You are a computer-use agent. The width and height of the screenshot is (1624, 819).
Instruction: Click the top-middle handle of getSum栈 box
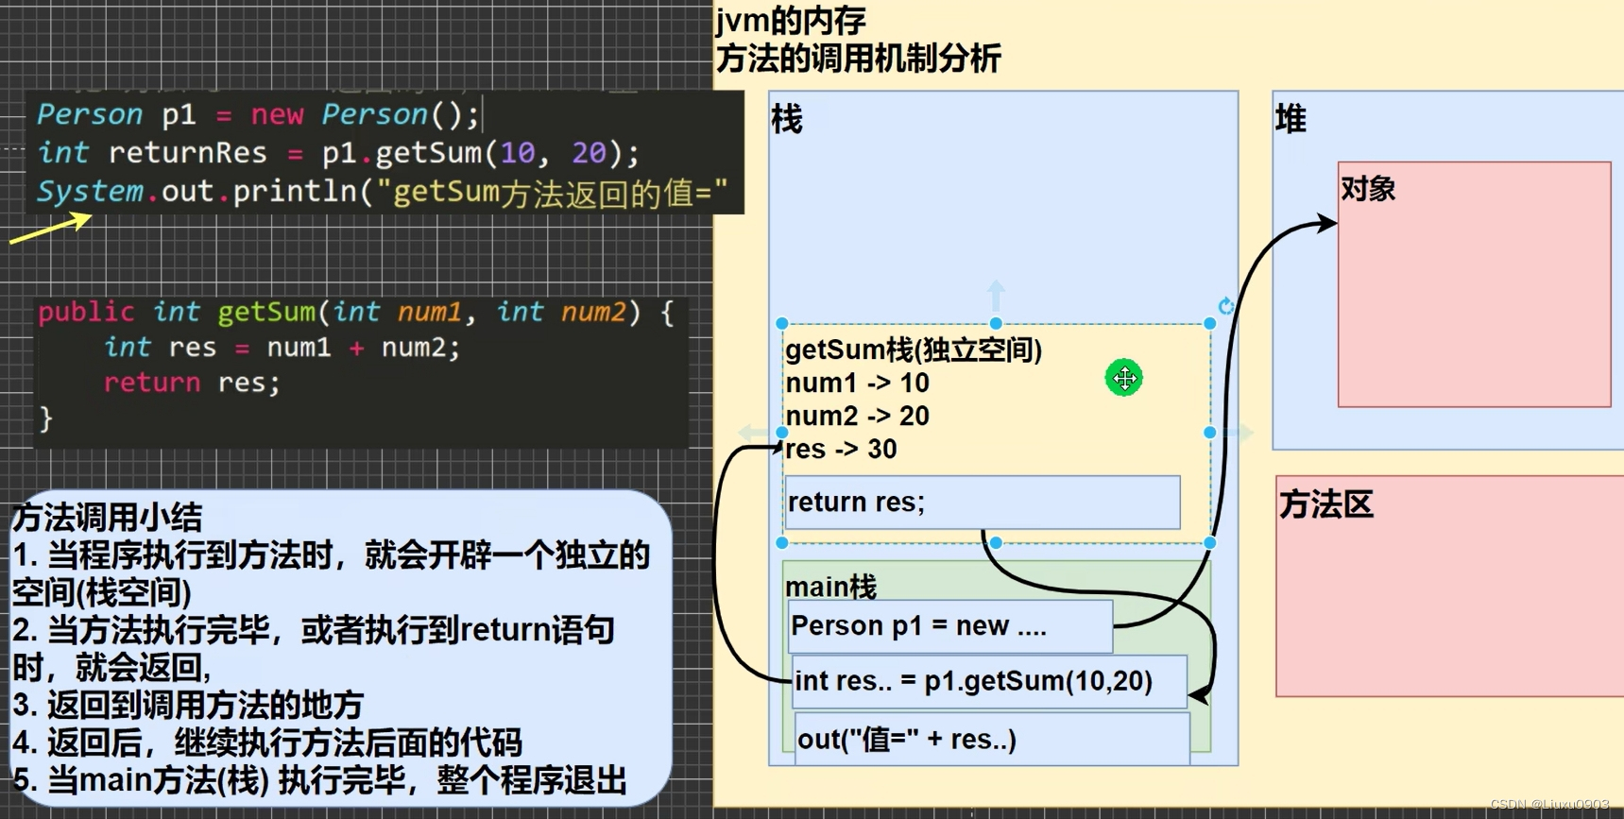[x=996, y=324]
